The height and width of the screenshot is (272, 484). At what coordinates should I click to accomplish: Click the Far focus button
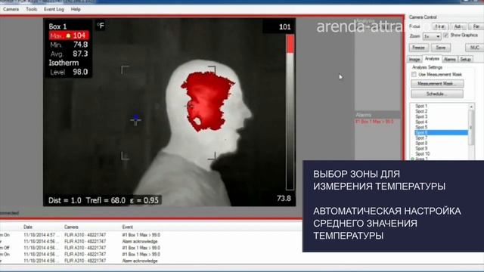476,27
